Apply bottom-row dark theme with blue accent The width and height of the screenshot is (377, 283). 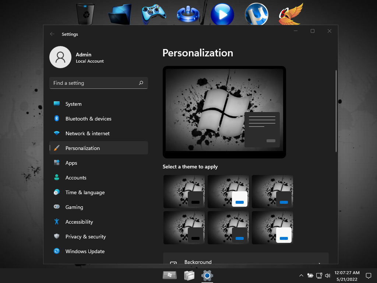click(228, 228)
